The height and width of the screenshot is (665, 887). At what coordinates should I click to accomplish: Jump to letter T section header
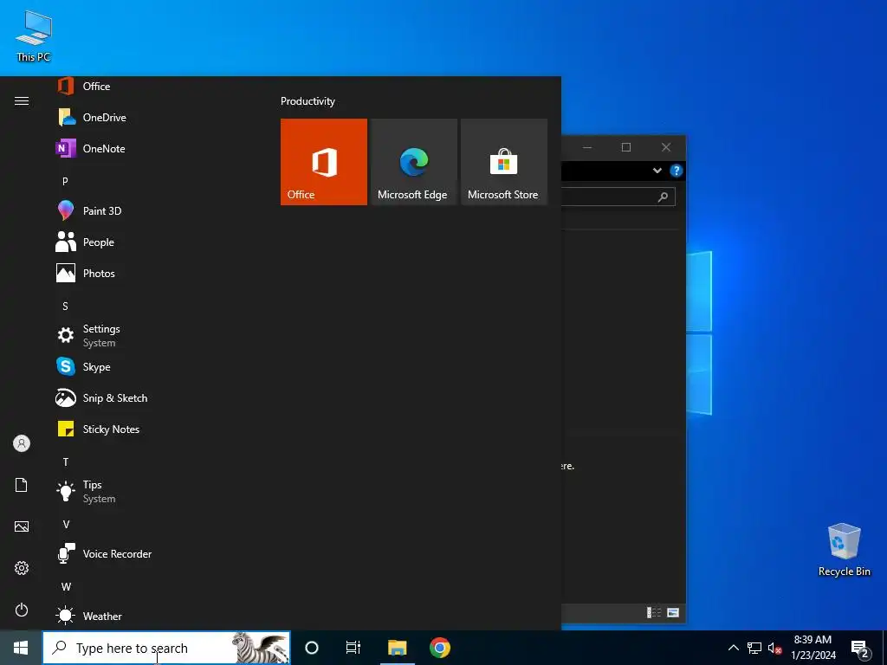coord(66,462)
